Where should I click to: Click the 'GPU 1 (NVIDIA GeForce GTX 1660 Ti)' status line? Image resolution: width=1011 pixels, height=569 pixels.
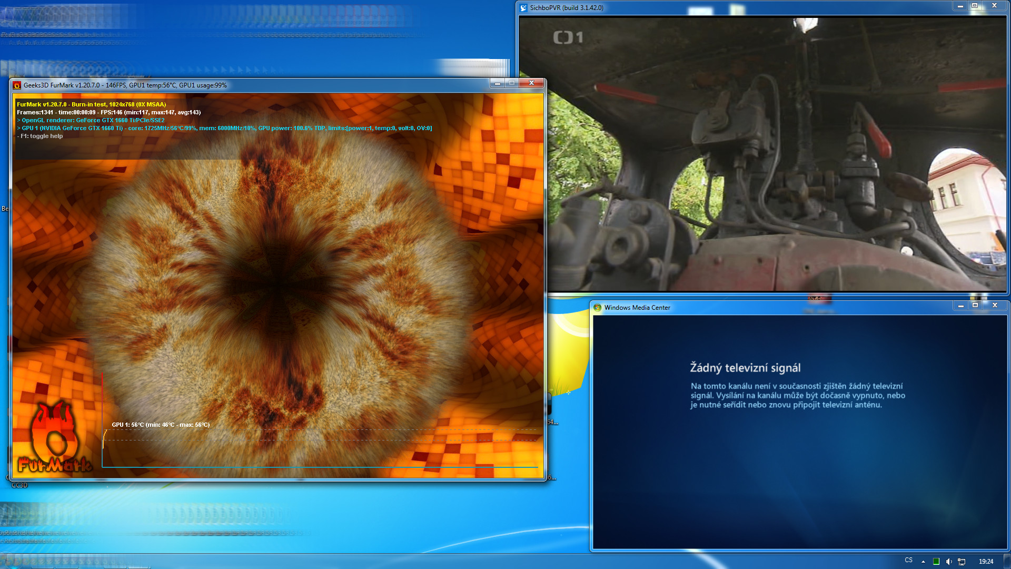pyautogui.click(x=224, y=128)
